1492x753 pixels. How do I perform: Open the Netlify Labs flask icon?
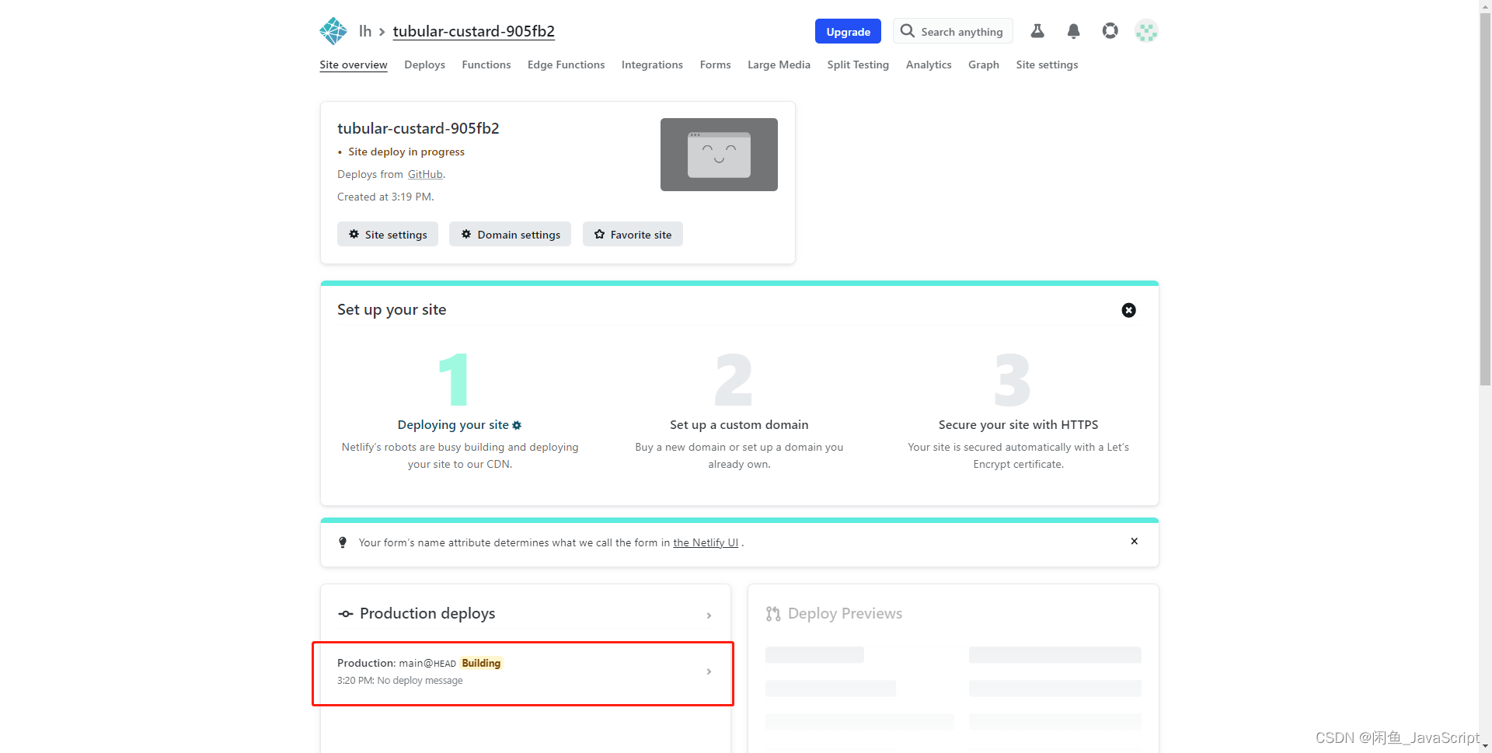tap(1037, 31)
